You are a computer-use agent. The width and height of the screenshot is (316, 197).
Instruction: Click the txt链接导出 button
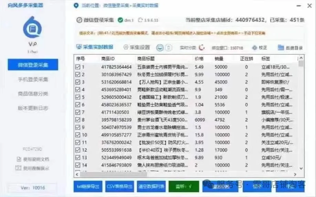click(x=88, y=187)
